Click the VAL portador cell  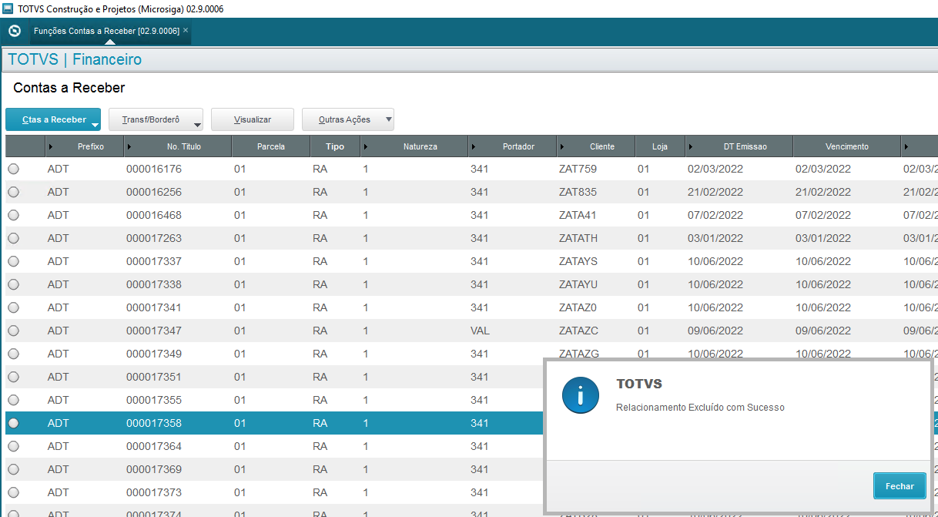480,331
